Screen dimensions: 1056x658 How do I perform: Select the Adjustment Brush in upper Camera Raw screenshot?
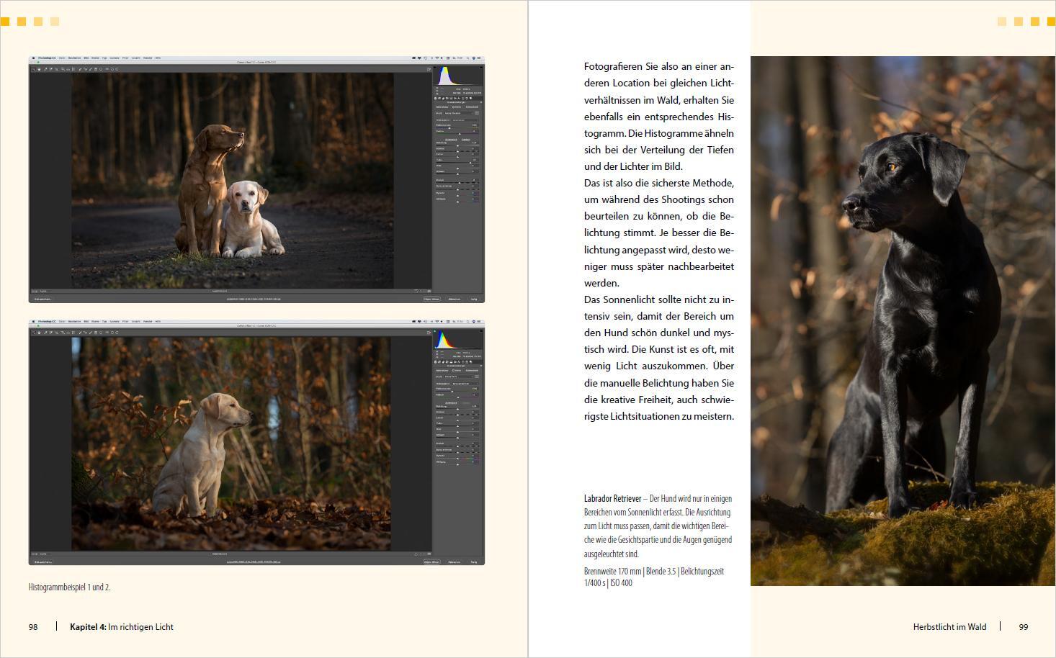(90, 69)
